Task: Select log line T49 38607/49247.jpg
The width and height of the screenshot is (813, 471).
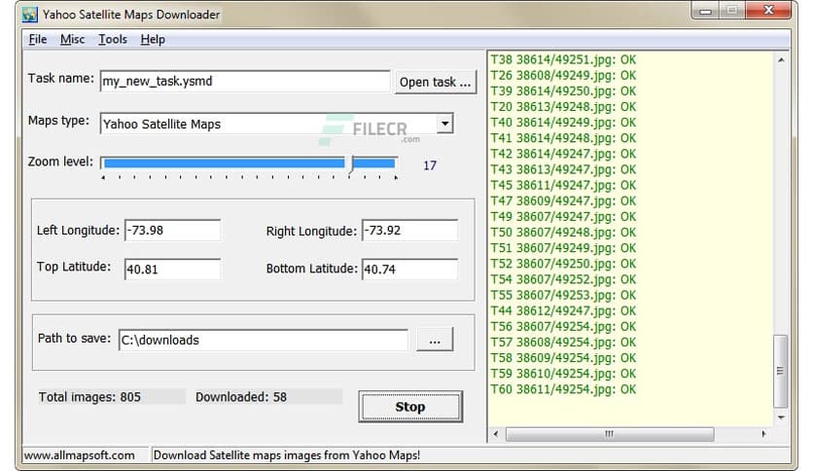Action: pos(563,216)
